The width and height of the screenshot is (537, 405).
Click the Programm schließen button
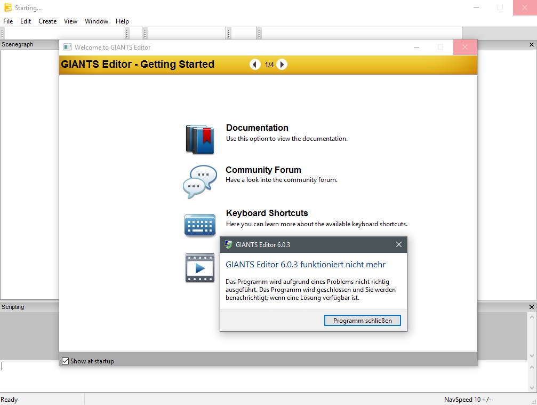point(362,320)
